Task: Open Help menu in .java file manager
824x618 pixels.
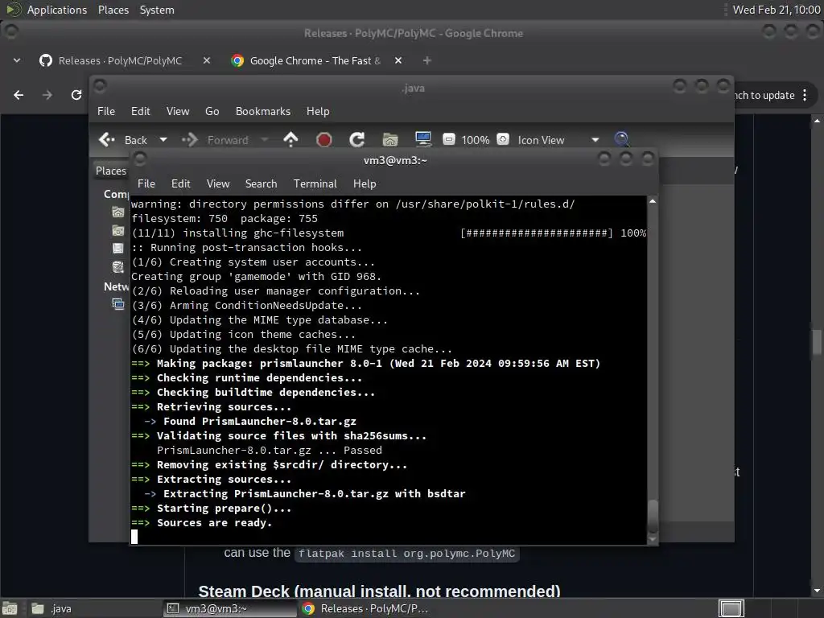Action: tap(317, 111)
